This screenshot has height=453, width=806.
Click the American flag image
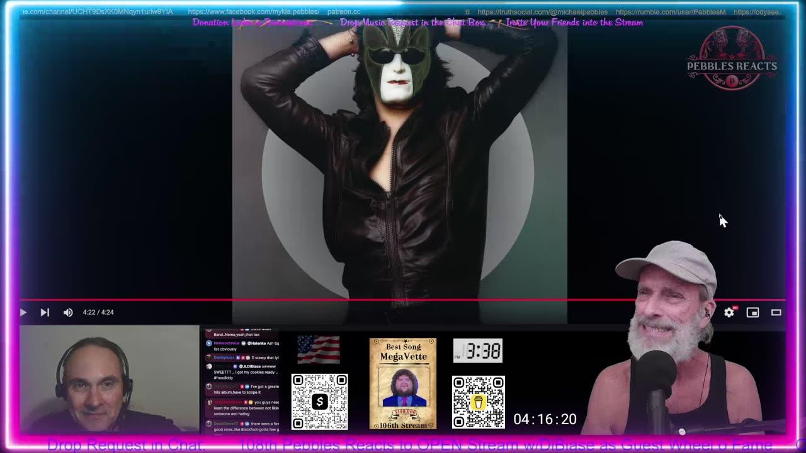click(319, 350)
